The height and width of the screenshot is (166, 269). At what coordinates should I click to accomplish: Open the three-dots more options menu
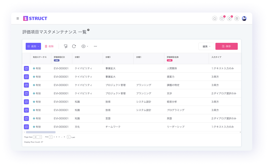(x=95, y=46)
